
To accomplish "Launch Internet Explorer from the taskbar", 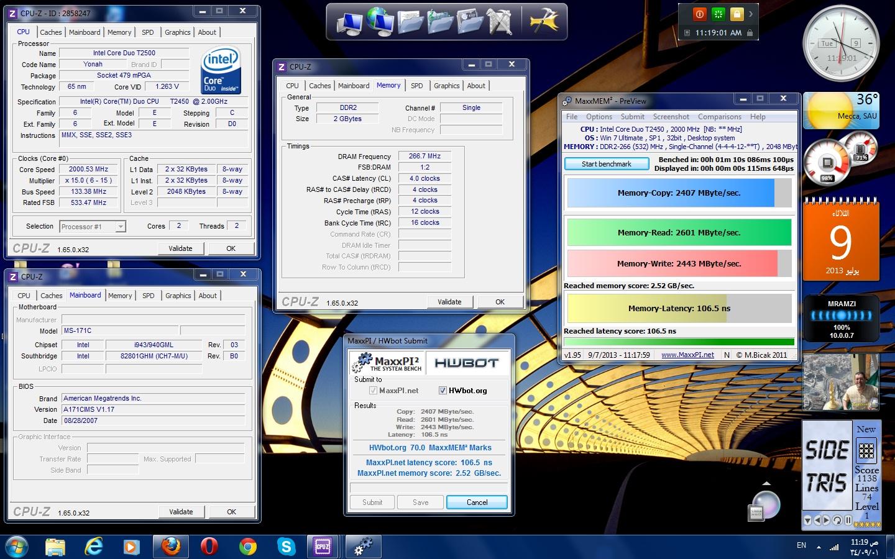I will tap(93, 546).
